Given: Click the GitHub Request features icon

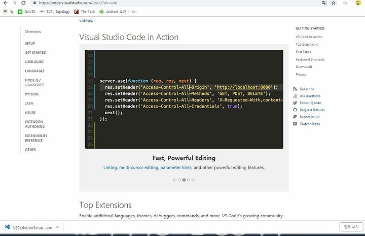Looking at the screenshot, I should tap(295, 110).
